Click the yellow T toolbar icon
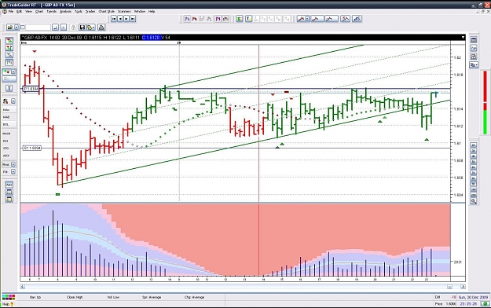This screenshot has height=308, width=491. click(248, 19)
